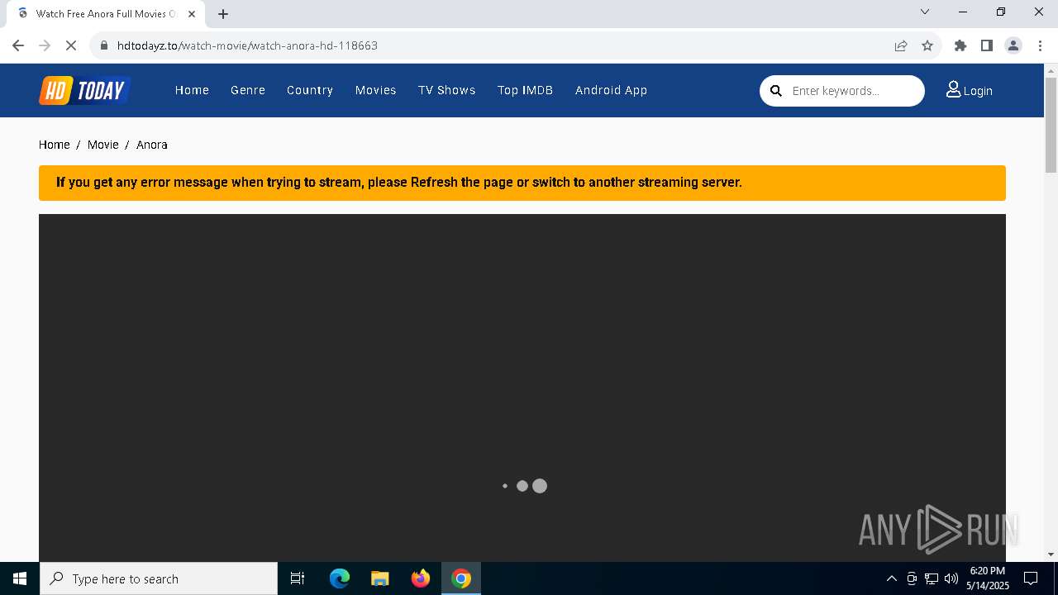Open the Home nav menu item
Image resolution: width=1058 pixels, height=595 pixels.
coord(192,90)
